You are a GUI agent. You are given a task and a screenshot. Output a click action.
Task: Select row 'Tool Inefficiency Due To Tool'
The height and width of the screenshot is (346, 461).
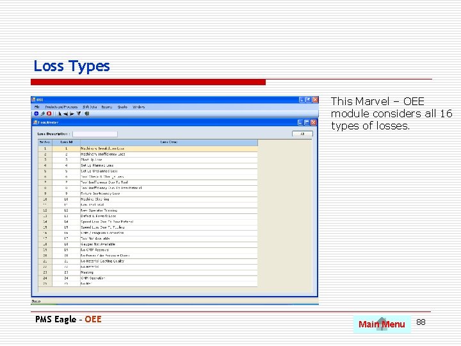click(148, 183)
